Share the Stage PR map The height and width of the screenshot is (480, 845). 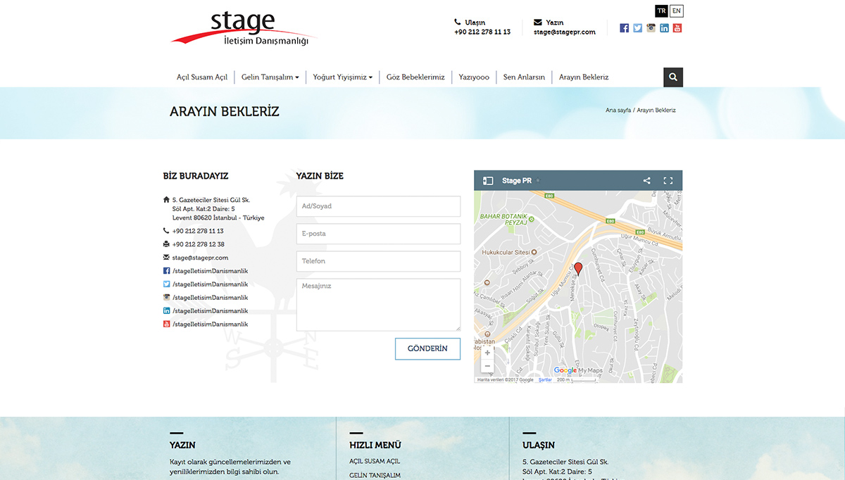(647, 181)
